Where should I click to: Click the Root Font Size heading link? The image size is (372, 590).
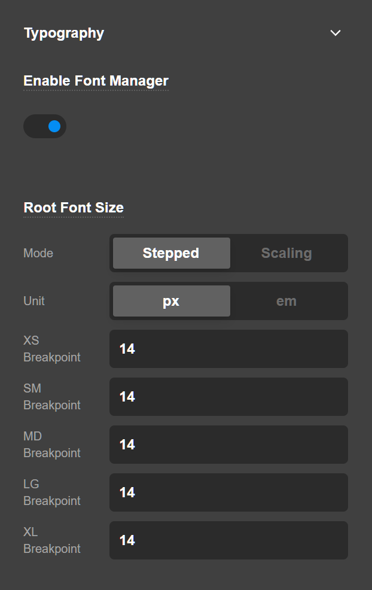(x=73, y=207)
